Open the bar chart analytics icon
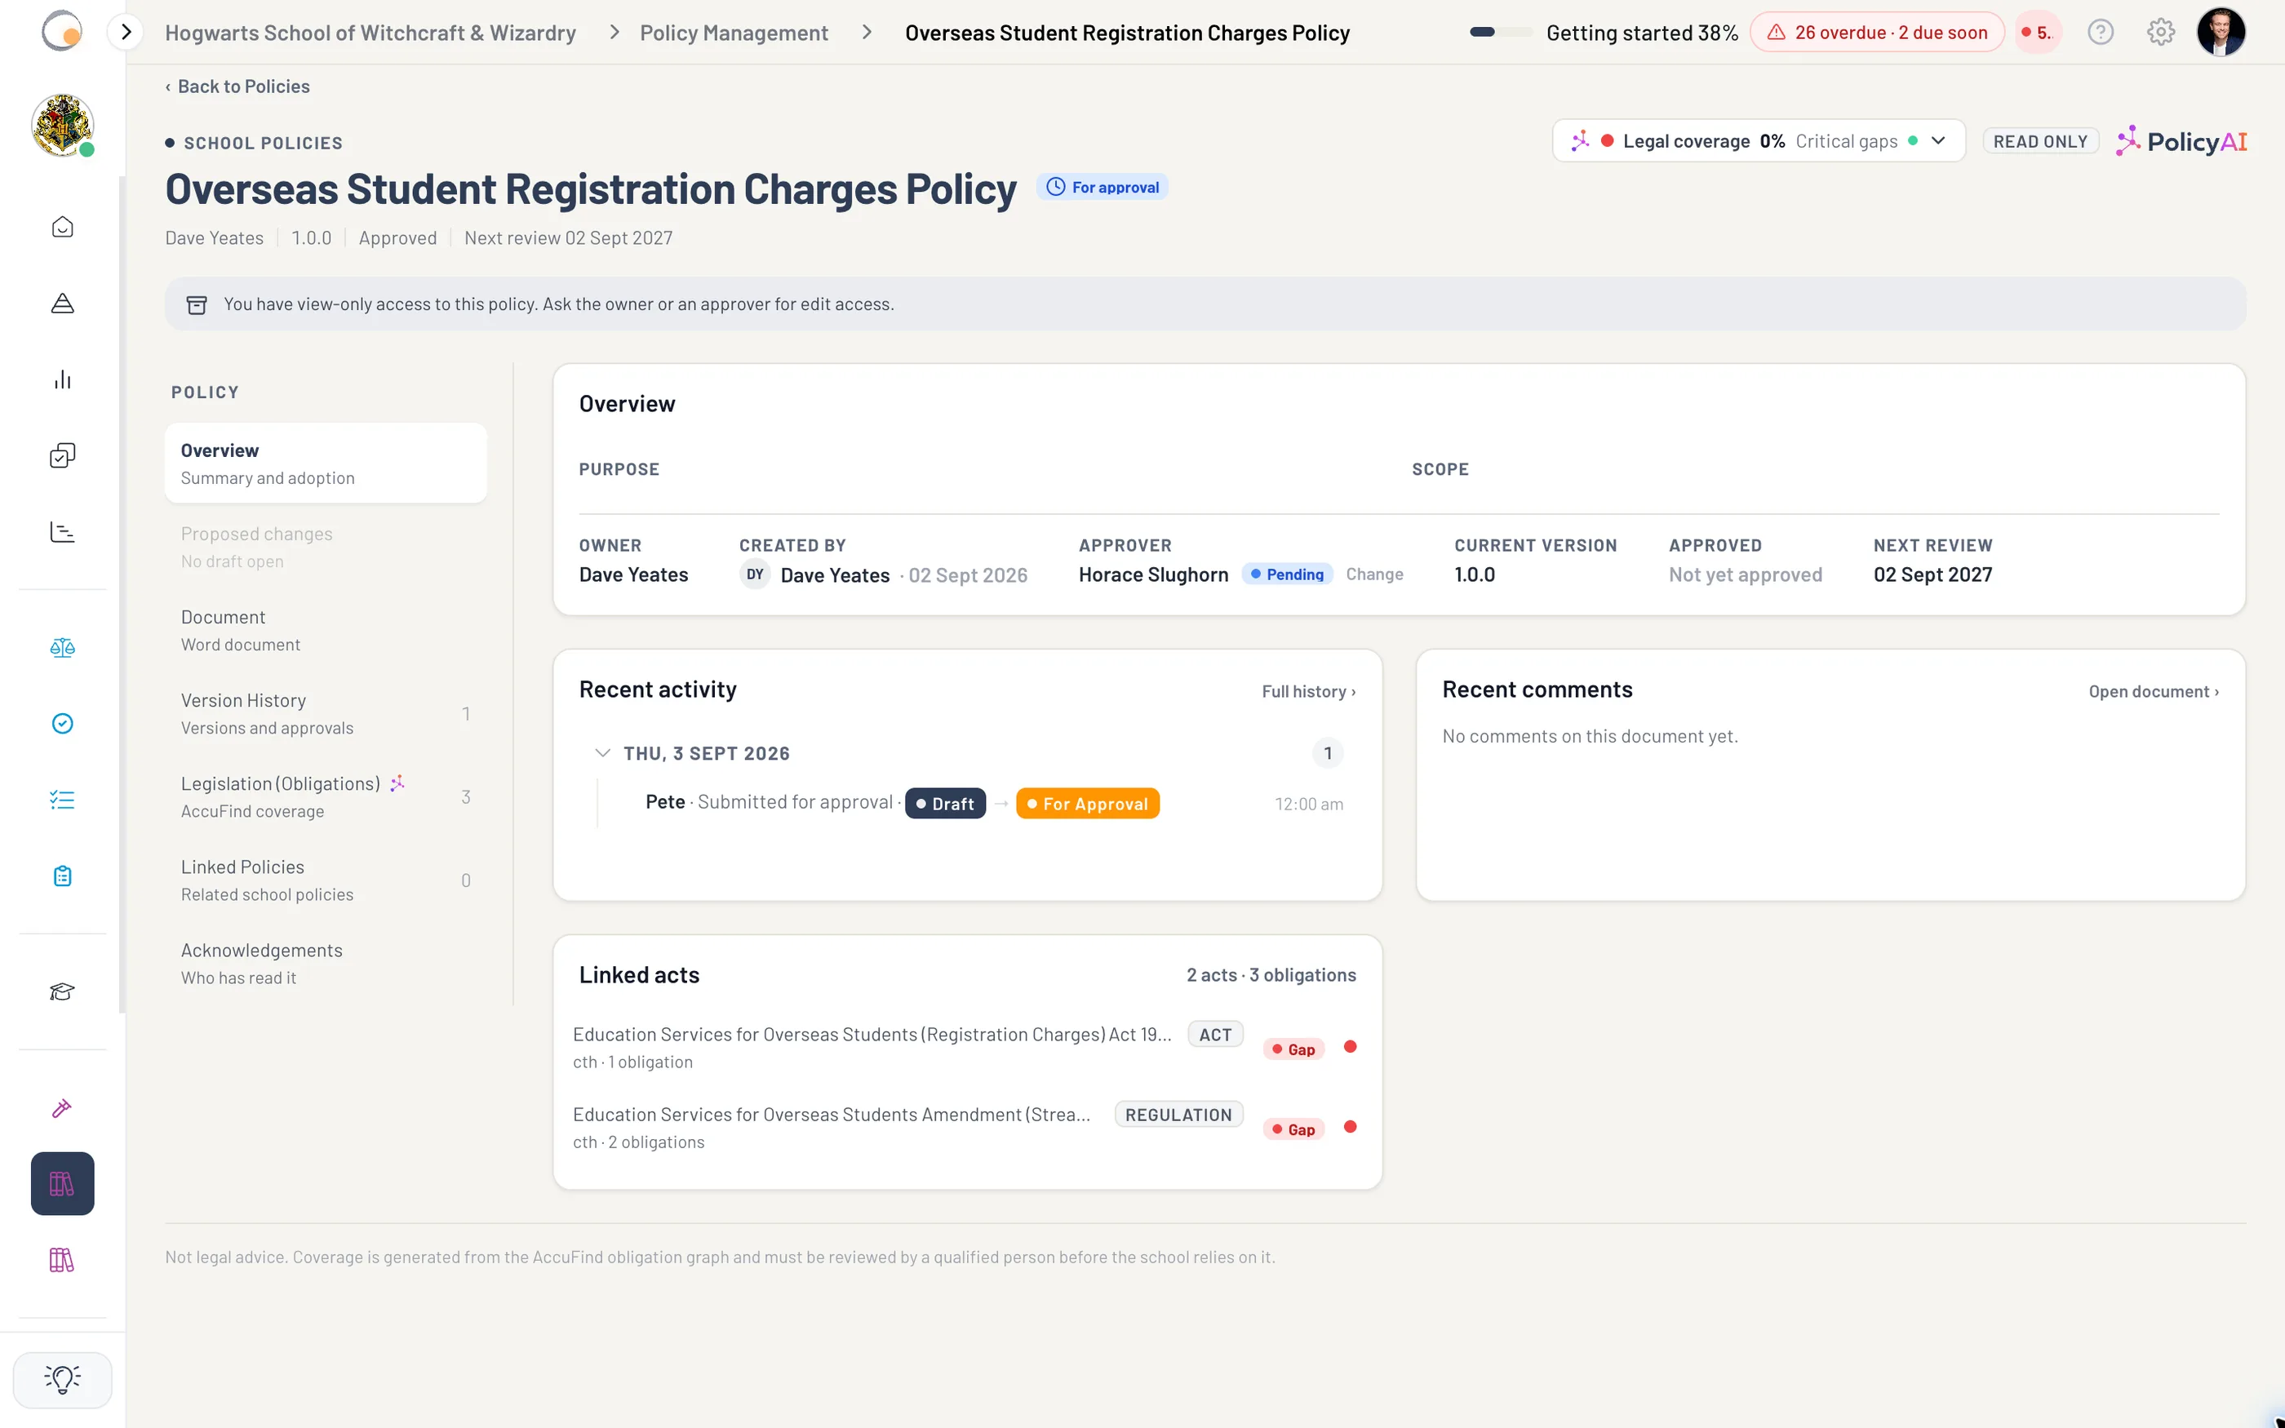The width and height of the screenshot is (2285, 1428). click(62, 379)
